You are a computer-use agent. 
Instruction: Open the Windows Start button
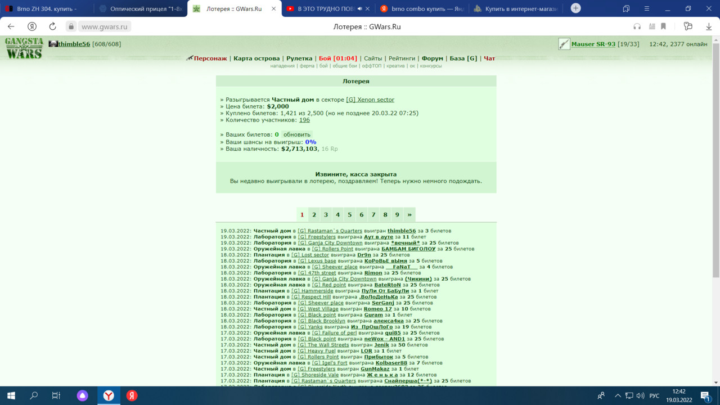point(11,396)
